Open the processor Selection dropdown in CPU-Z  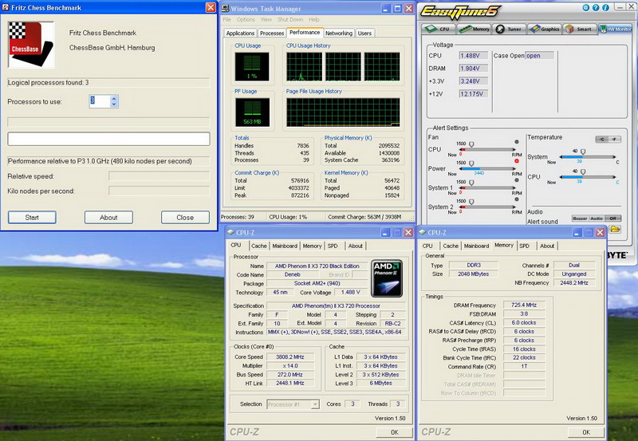[x=293, y=404]
